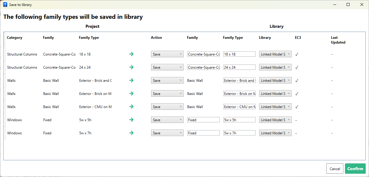Click the green arrow for the 24 x 24 column

(x=131, y=67)
